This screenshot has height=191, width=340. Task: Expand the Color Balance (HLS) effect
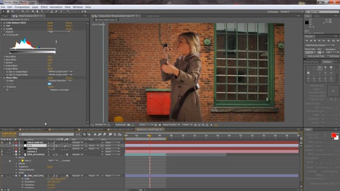click(2, 23)
